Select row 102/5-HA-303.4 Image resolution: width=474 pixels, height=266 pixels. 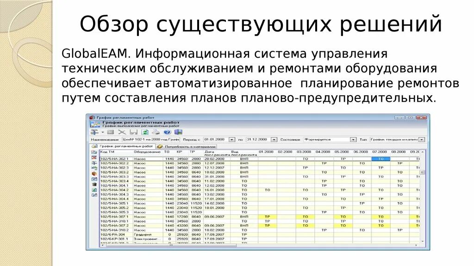click(259, 181)
